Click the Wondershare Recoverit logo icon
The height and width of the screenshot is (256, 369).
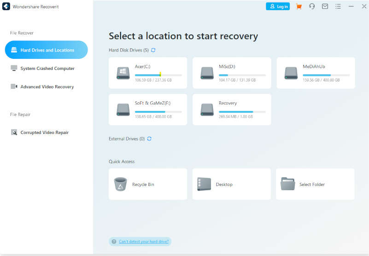[6, 6]
